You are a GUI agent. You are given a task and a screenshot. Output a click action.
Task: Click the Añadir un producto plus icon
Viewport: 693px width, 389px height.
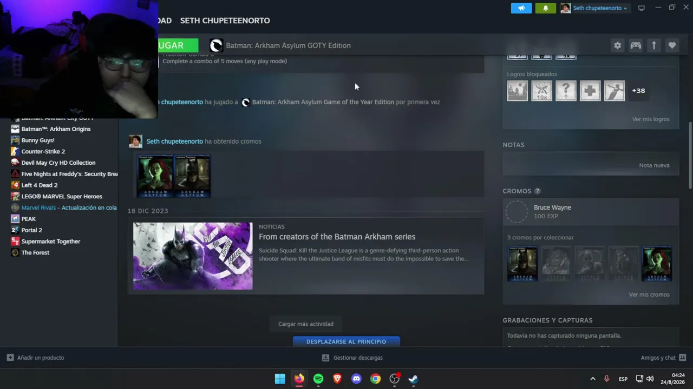(10, 358)
